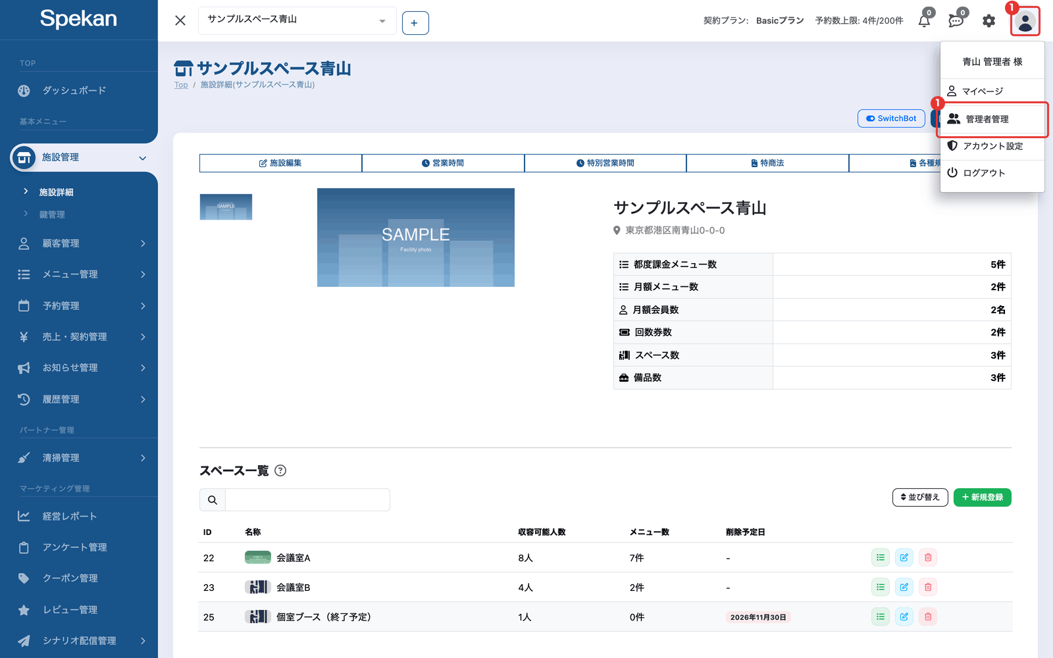
Task: Click the user profile avatar icon
Action: (1025, 22)
